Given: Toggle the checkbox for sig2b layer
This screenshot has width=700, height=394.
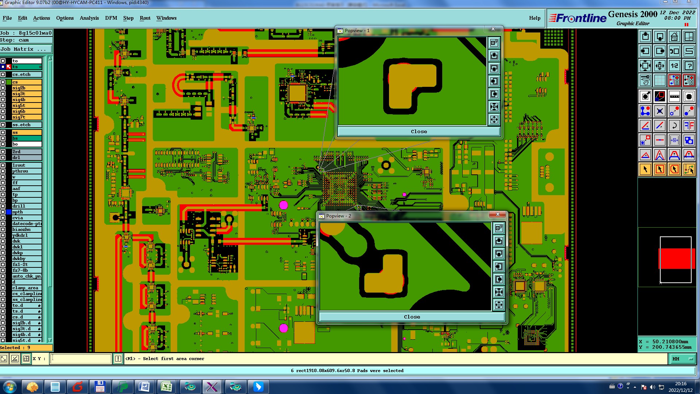Looking at the screenshot, I should [3, 88].
